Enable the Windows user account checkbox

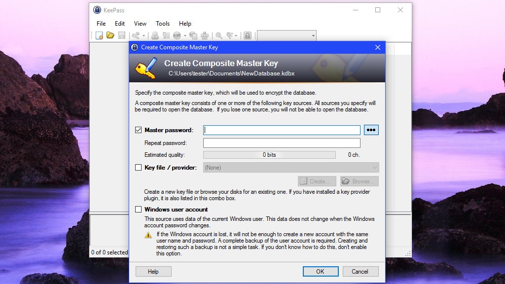click(138, 209)
